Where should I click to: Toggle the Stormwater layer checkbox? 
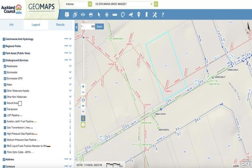click(5, 72)
